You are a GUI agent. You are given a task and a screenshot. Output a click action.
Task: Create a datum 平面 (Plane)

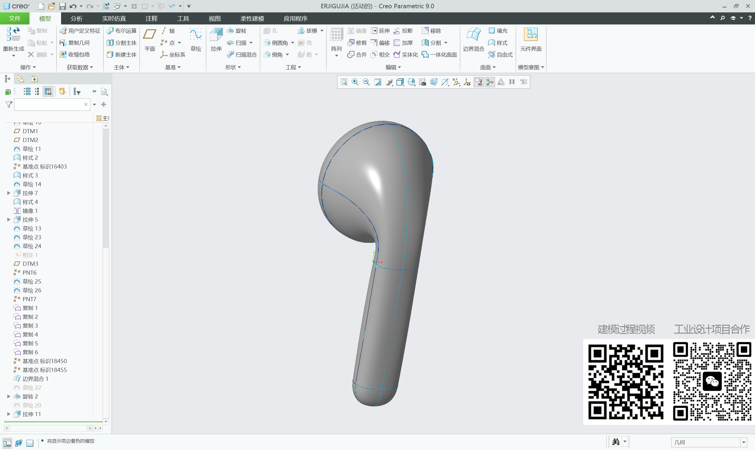click(x=149, y=39)
